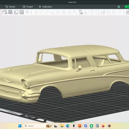The width and height of the screenshot is (129, 129).
Task: Click the bounding box corners toolbar icon
Action: coord(97,12)
